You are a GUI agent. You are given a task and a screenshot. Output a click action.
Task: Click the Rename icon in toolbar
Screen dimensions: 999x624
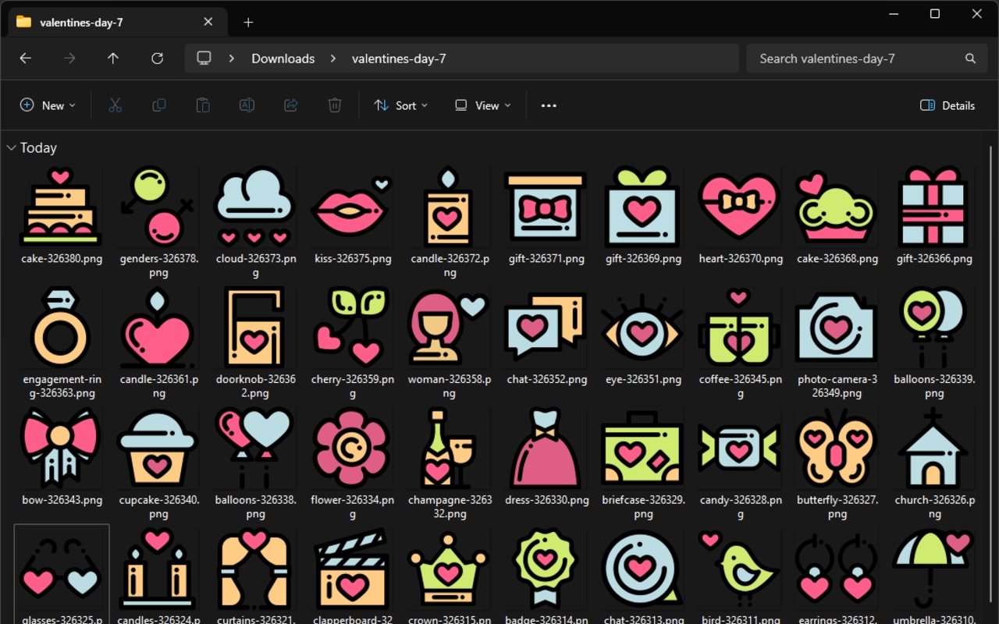[x=247, y=105]
